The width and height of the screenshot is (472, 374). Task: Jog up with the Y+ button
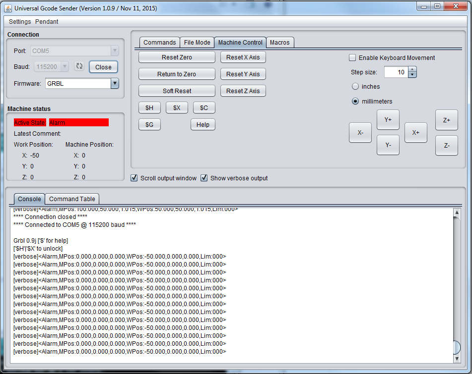[x=388, y=120]
